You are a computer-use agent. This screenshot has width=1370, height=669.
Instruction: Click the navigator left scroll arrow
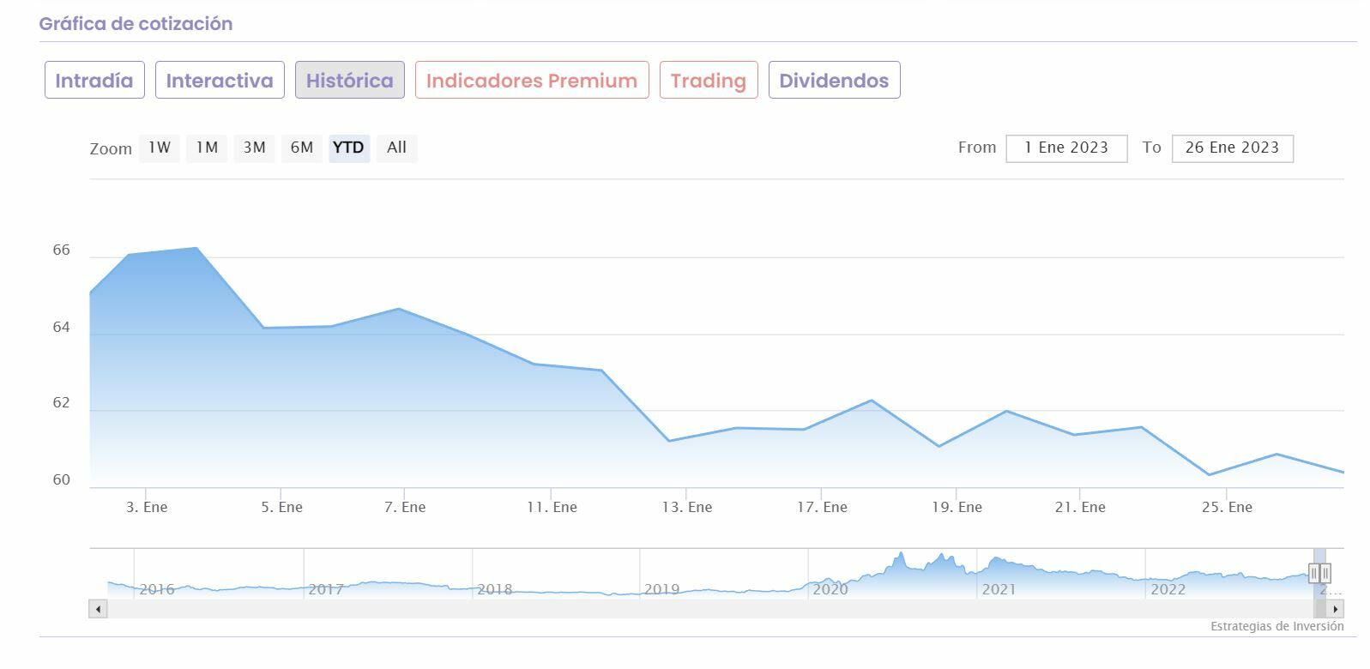[99, 609]
